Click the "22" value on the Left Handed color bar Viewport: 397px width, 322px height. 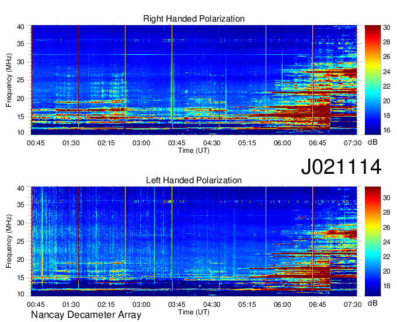click(386, 257)
